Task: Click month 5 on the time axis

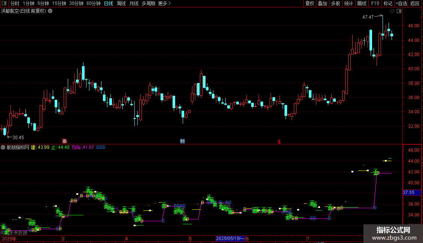Action: [190, 239]
